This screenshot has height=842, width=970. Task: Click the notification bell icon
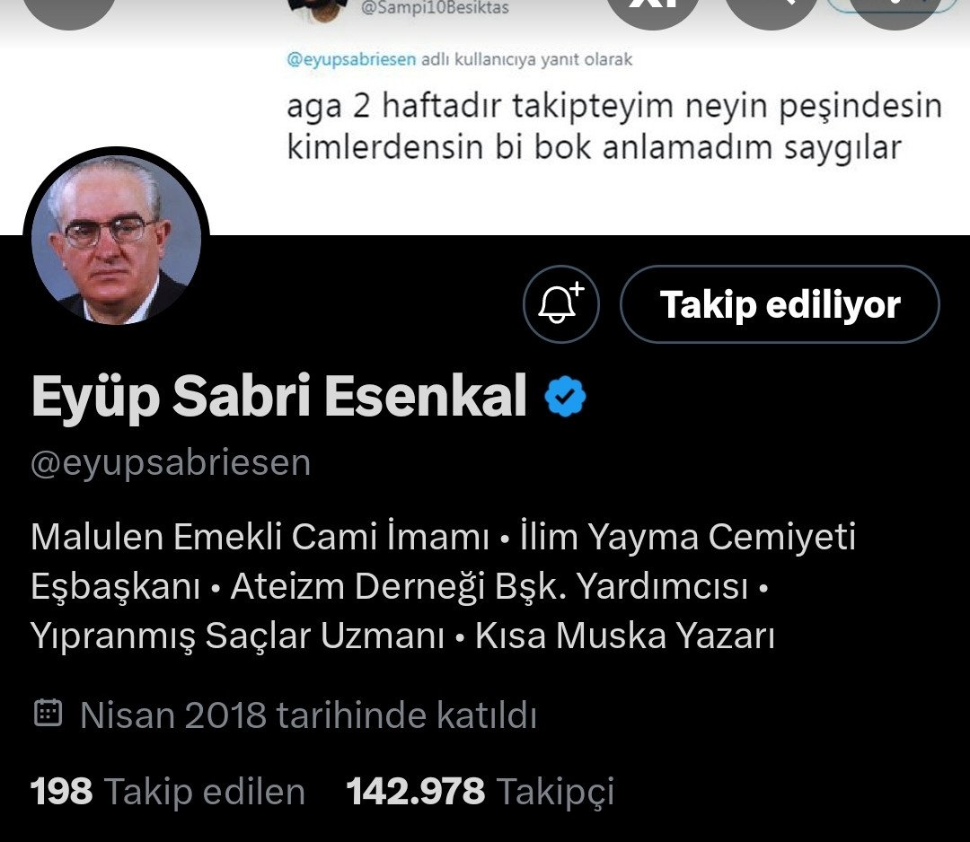coord(561,304)
